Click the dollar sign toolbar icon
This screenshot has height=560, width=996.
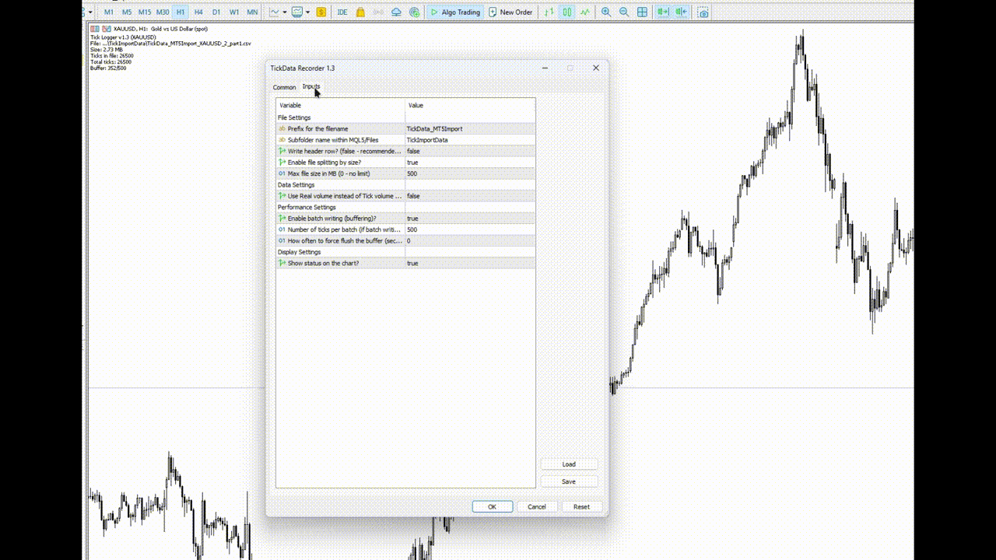click(321, 12)
